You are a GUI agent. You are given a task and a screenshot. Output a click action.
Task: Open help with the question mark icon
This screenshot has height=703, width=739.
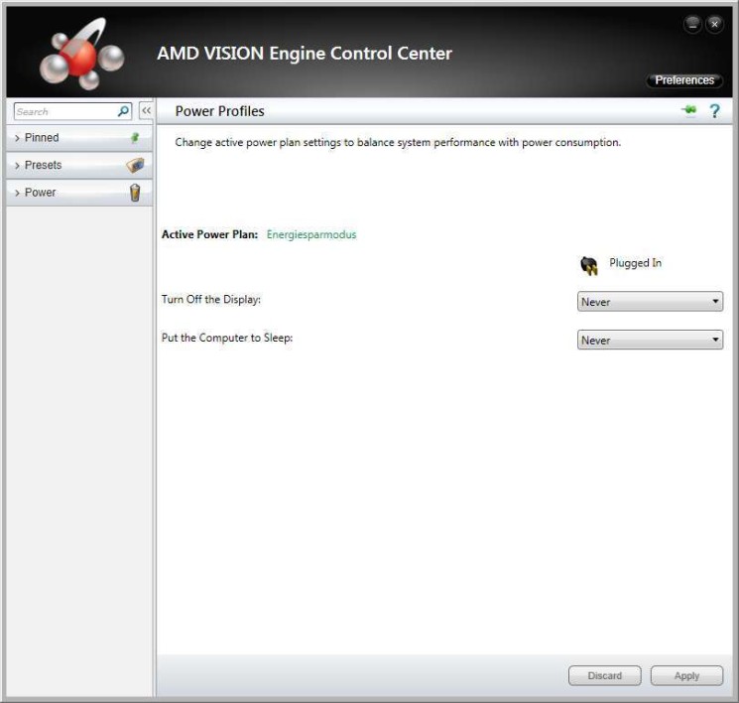click(x=714, y=111)
